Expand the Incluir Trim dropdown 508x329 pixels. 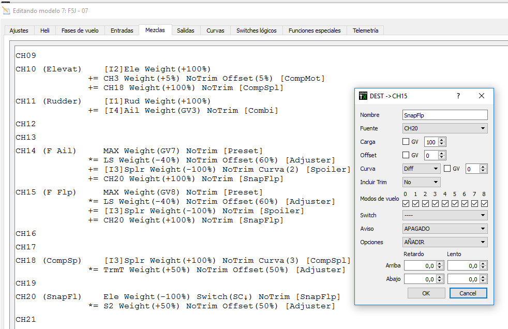click(x=421, y=182)
